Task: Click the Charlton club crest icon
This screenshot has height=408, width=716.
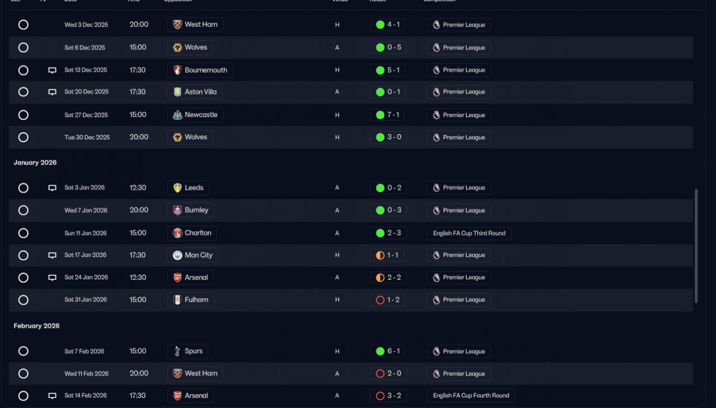Action: (177, 233)
